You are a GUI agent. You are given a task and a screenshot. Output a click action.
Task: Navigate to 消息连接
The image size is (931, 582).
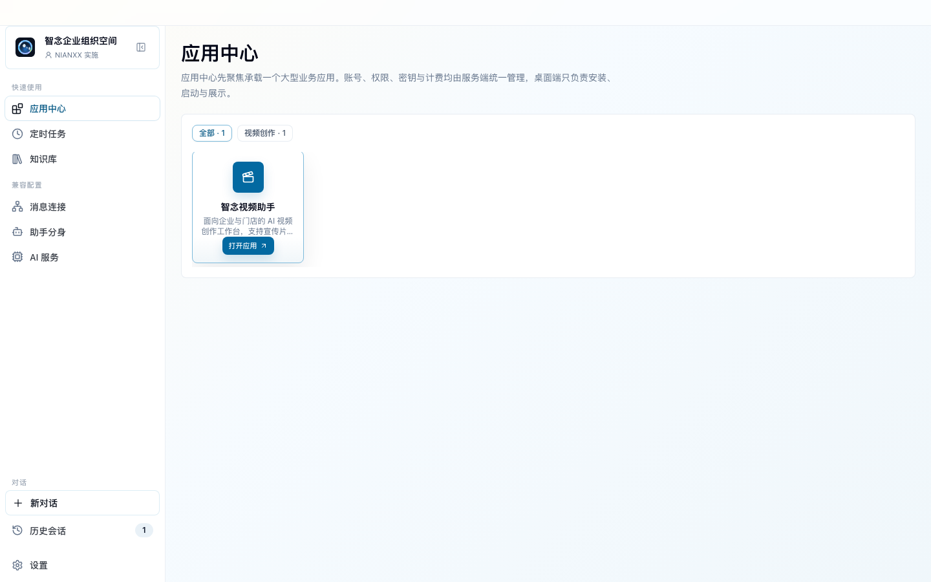(x=82, y=207)
